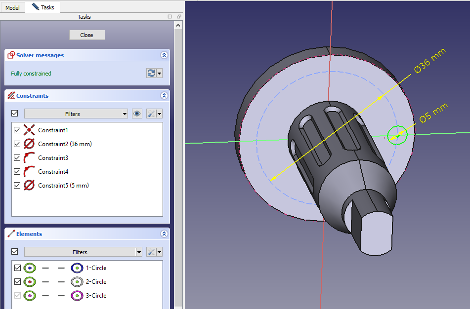Image resolution: width=470 pixels, height=309 pixels.
Task: Open the Elements settings tool icon
Action: coord(152,252)
